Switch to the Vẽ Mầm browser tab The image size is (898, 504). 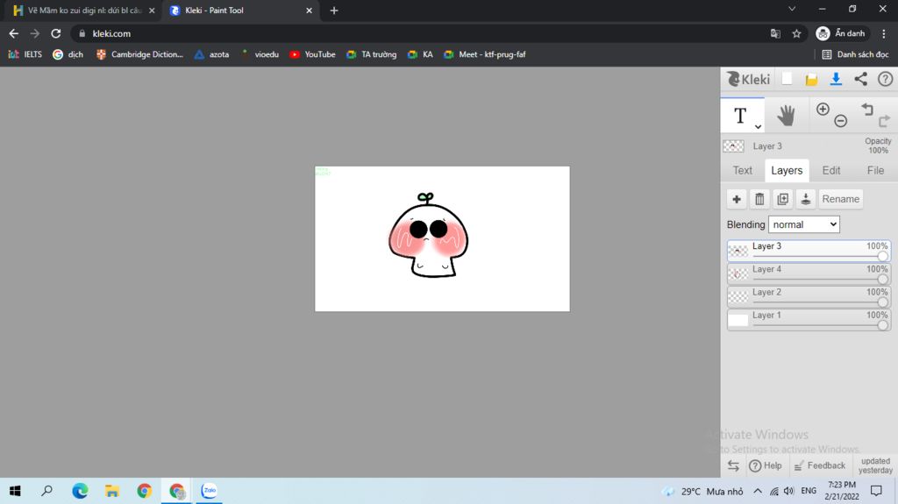pos(83,11)
